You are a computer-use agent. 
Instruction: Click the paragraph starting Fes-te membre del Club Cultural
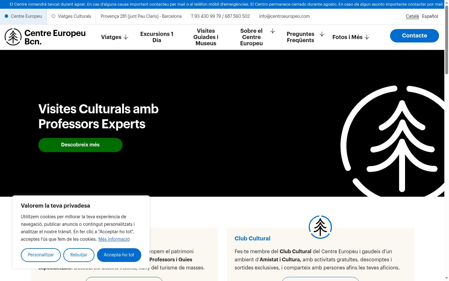317,259
